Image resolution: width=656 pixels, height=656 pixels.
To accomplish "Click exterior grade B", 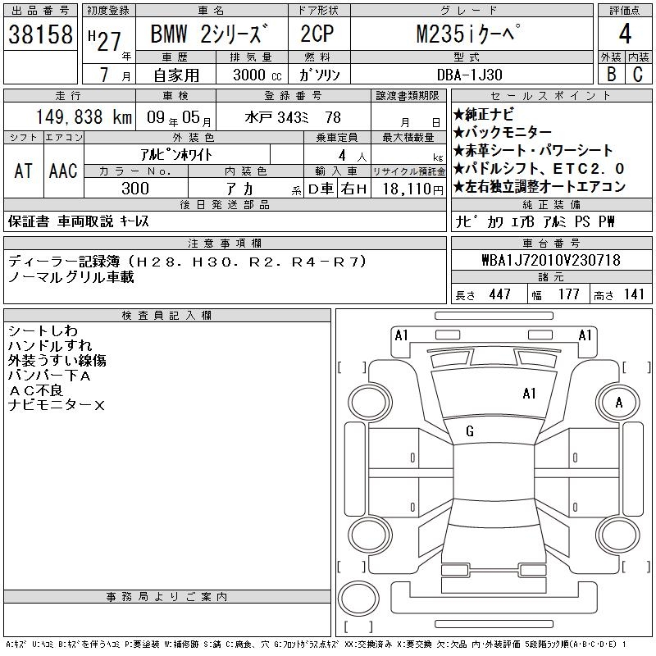I will pyautogui.click(x=611, y=74).
